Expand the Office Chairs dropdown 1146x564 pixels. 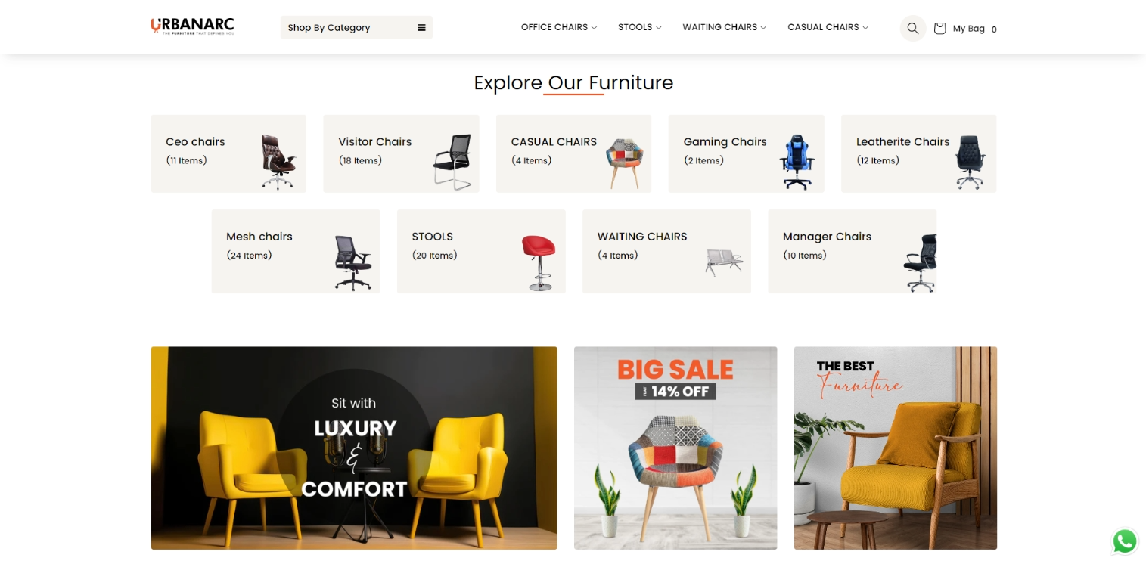coord(559,27)
